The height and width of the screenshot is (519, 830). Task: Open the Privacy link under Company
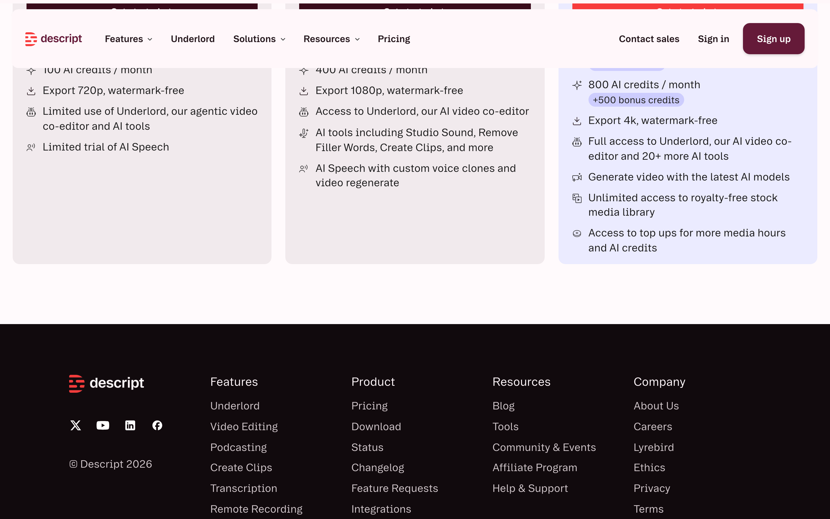652,488
